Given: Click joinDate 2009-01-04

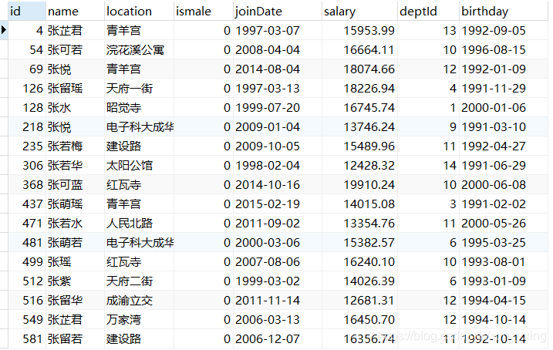Looking at the screenshot, I should tap(277, 127).
